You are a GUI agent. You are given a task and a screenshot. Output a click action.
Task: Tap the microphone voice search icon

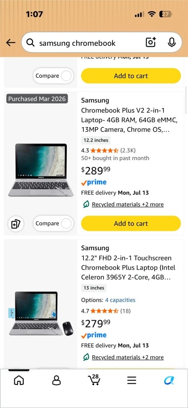pos(172,42)
